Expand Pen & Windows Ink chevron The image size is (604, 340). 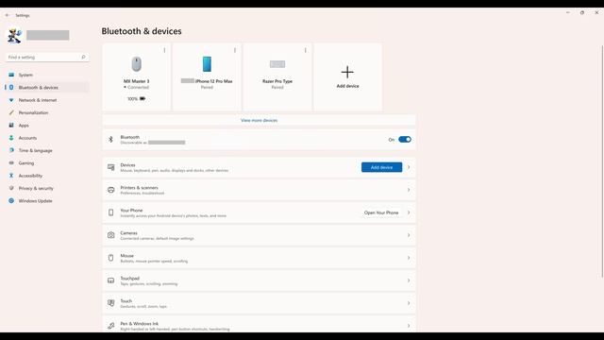tap(409, 326)
